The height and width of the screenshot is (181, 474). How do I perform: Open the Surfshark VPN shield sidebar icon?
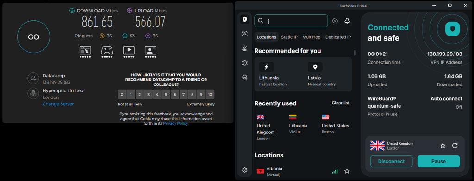tap(245, 19)
